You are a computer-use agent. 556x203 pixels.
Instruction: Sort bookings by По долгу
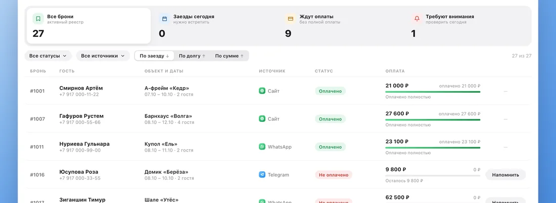point(192,56)
